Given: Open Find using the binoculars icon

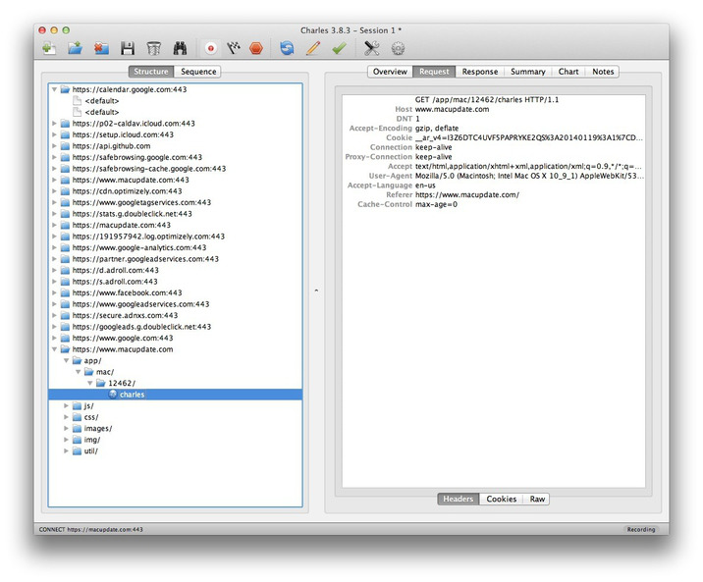Looking at the screenshot, I should click(181, 47).
